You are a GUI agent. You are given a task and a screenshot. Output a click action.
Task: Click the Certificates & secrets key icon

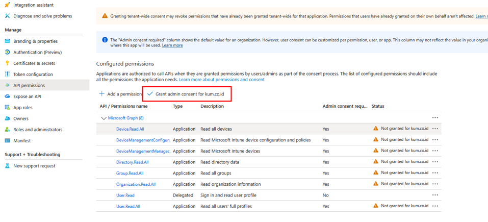[x=8, y=63]
